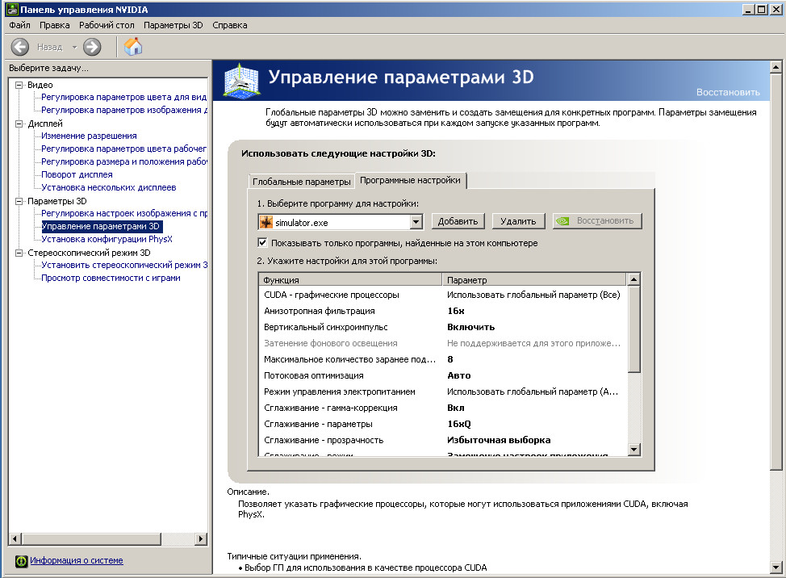Click settings list scroll up arrow
This screenshot has width=786, height=578.
pyautogui.click(x=634, y=279)
